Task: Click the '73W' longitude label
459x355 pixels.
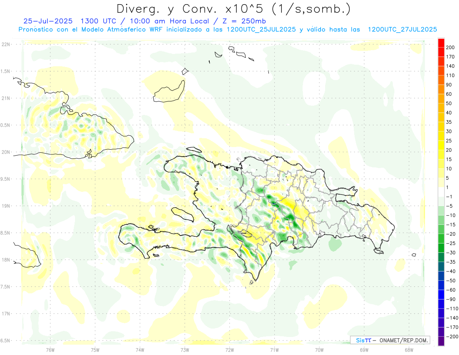Action: tap(185, 350)
